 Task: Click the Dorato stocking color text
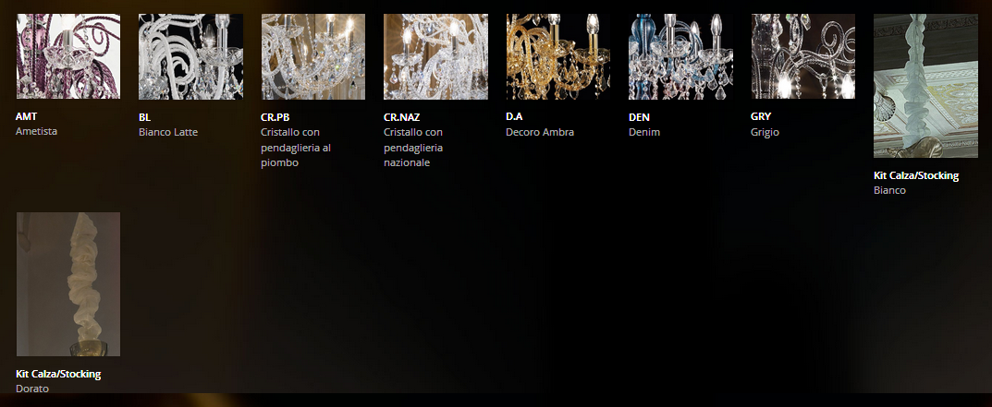pos(32,389)
